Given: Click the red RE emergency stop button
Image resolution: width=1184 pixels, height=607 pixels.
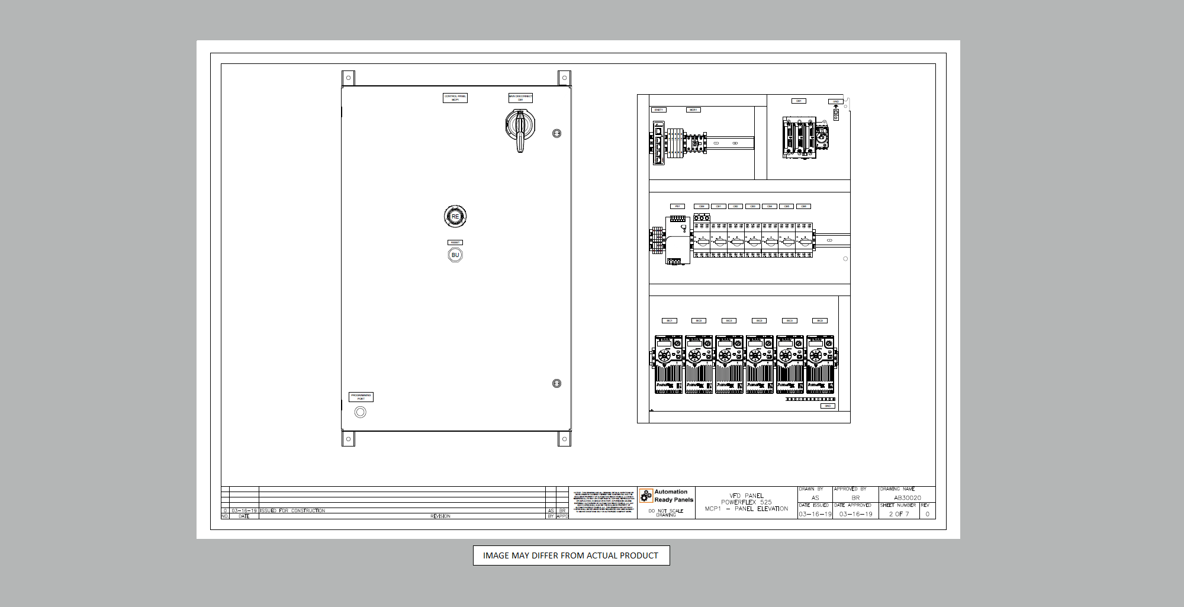Looking at the screenshot, I should pos(455,216).
